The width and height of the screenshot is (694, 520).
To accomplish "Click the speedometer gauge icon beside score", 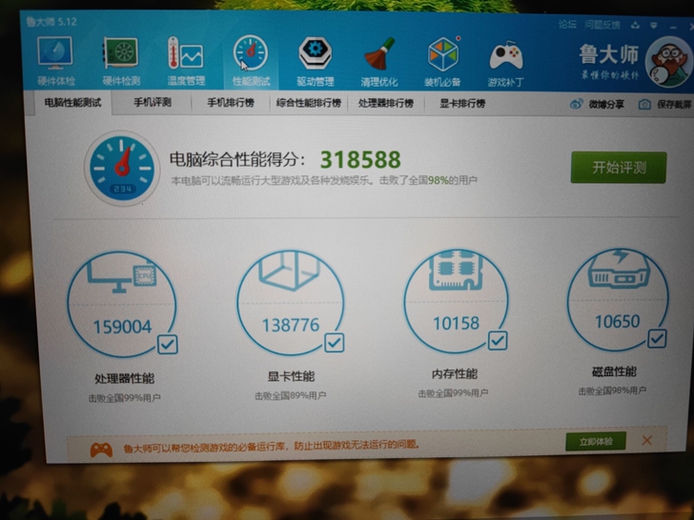I will pyautogui.click(x=122, y=169).
